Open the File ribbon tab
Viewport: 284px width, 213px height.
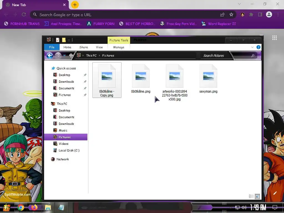click(52, 47)
